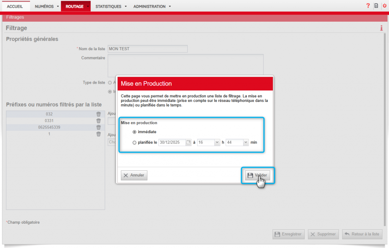Click the red info icon beside Filtrage
389x248 pixels.
[381, 28]
